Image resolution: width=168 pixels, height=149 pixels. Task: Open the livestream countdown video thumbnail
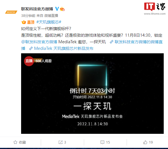[x=92, y=93]
